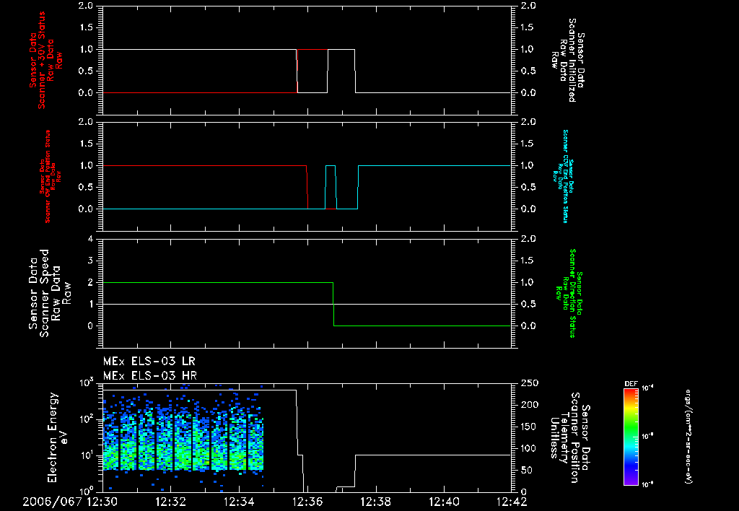
Task: Click the white "Scanner Initialized" axis title
Action: click(568, 61)
